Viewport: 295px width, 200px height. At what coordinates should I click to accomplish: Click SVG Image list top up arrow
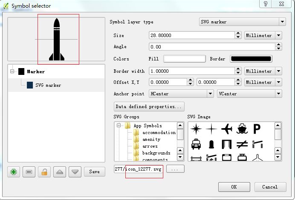click(x=278, y=126)
